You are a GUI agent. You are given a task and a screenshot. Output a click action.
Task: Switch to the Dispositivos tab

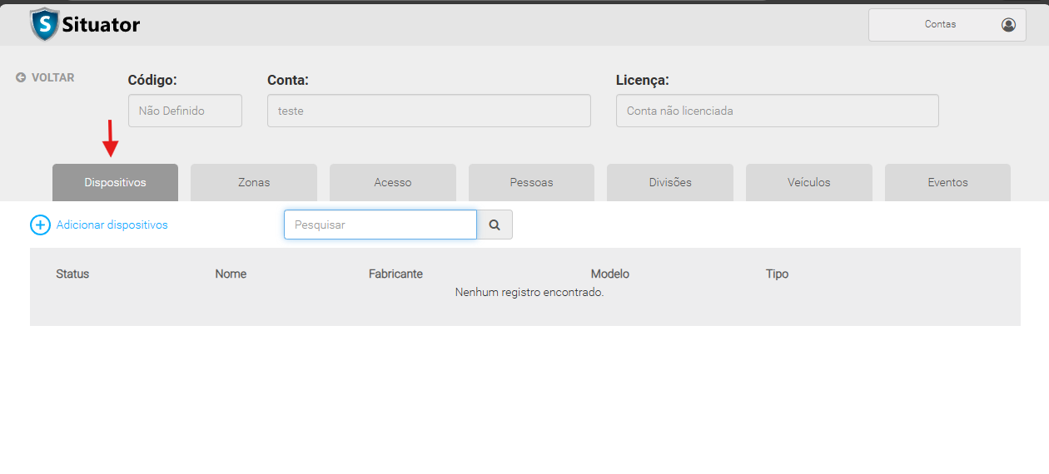pyautogui.click(x=115, y=182)
